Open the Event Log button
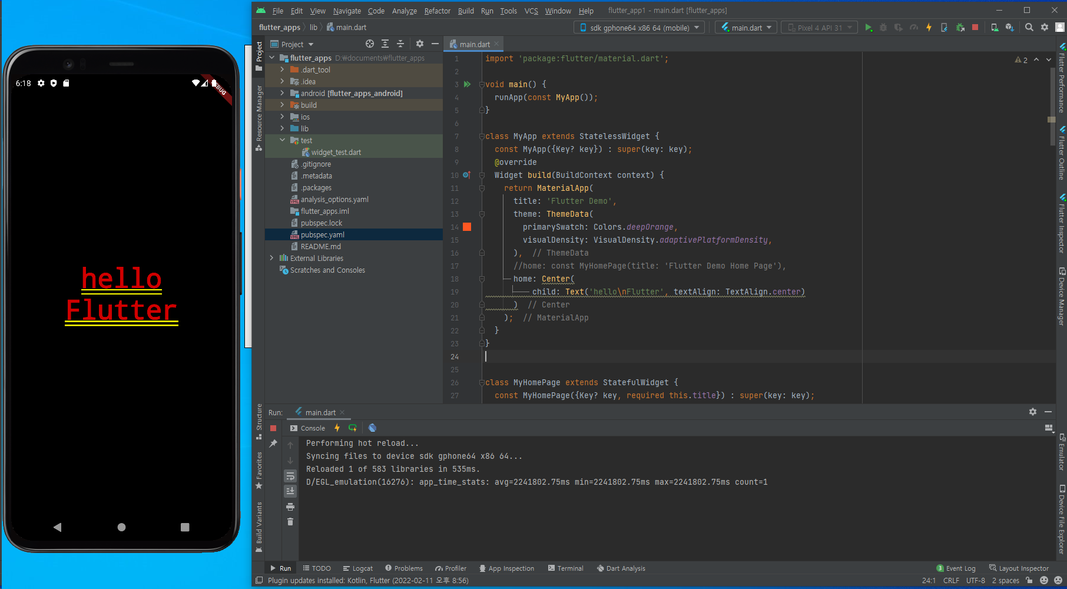 tap(956, 568)
